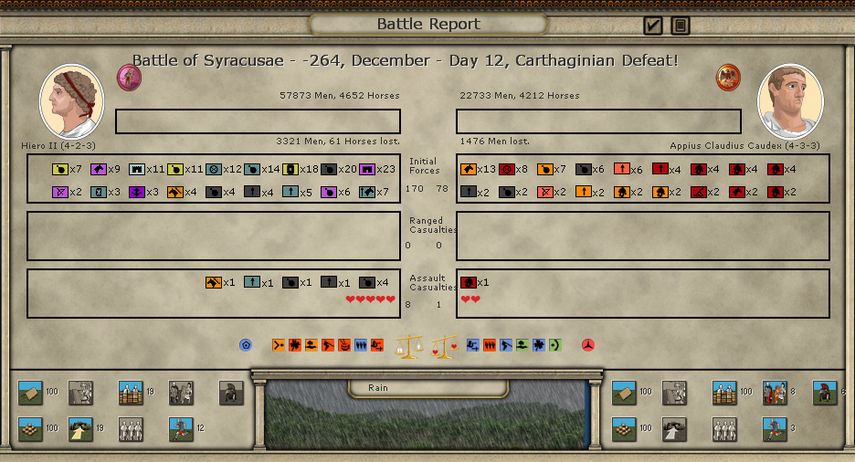Screen dimensions: 855x462
Task: Click the Roman eagle faction emblem
Action: tap(728, 77)
